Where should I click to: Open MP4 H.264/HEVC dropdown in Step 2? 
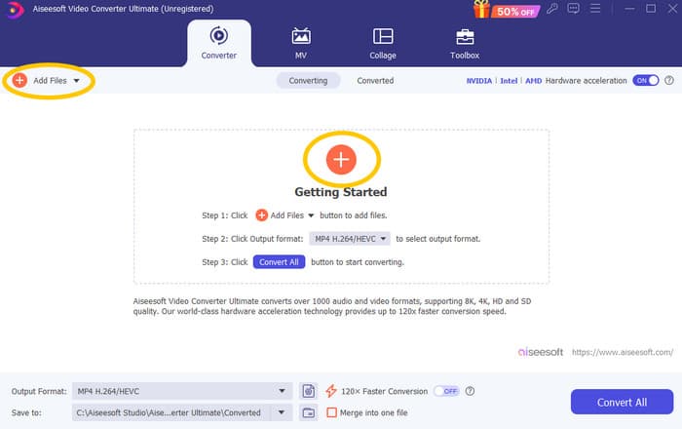349,239
